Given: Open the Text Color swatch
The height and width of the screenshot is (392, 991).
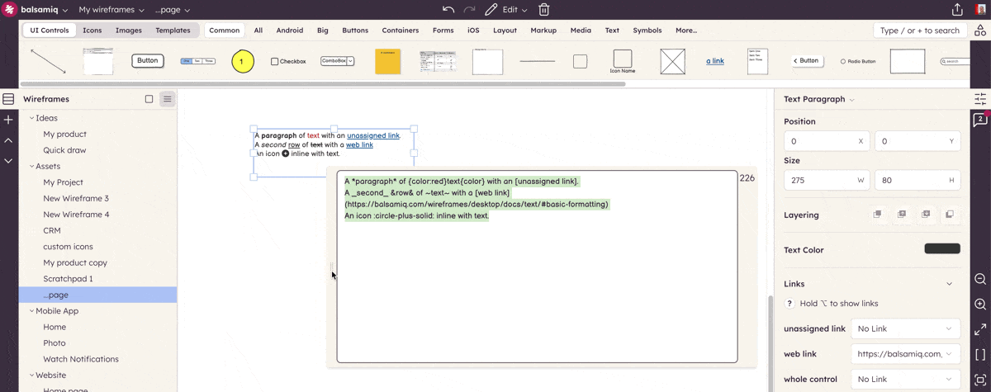Looking at the screenshot, I should coord(941,249).
